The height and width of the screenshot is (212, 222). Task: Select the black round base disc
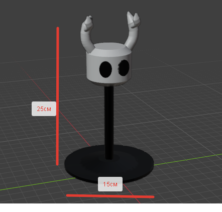[x=109, y=164]
